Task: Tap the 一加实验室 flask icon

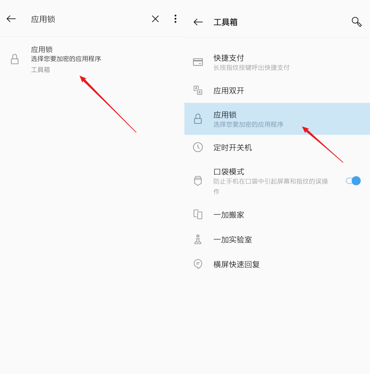Action: (x=198, y=239)
